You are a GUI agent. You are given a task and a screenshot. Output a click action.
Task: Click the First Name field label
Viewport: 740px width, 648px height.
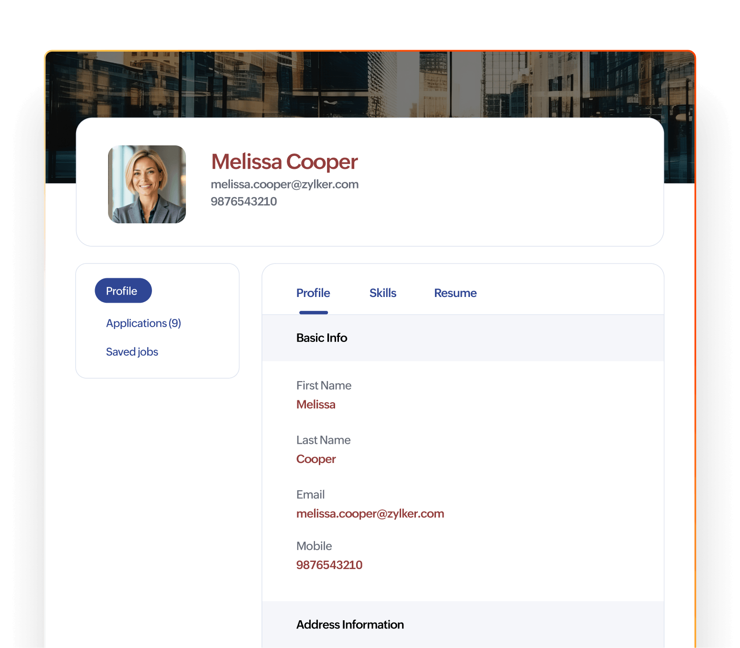click(x=324, y=385)
